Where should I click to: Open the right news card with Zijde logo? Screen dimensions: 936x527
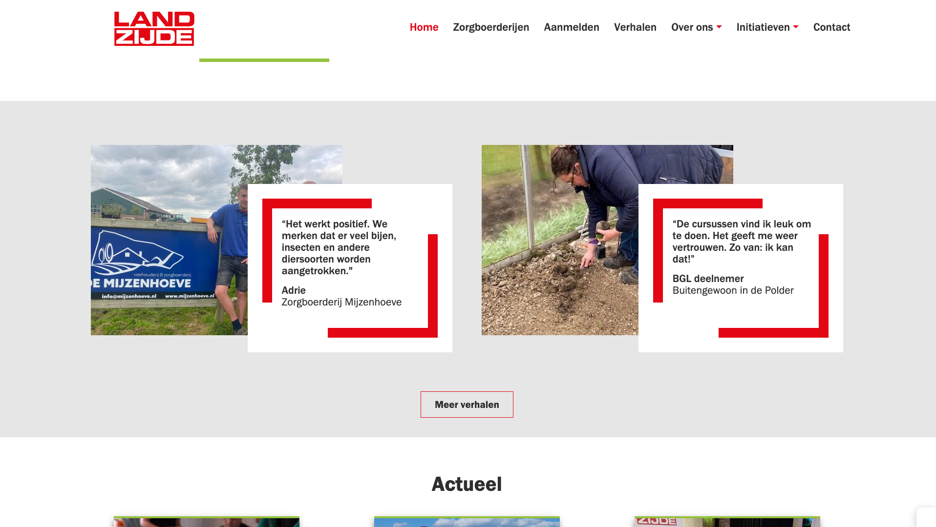point(727,522)
